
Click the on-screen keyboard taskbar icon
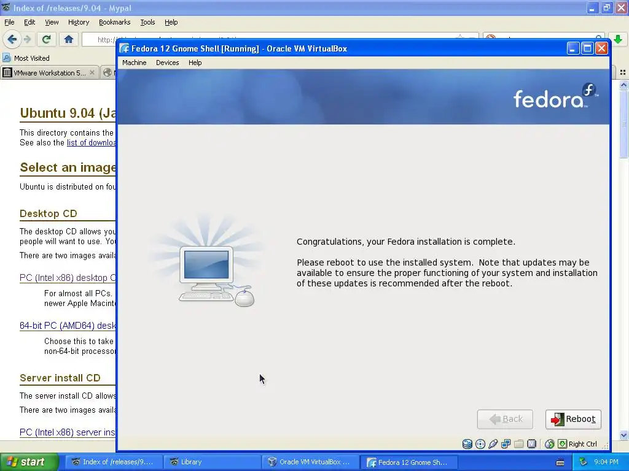point(560,462)
